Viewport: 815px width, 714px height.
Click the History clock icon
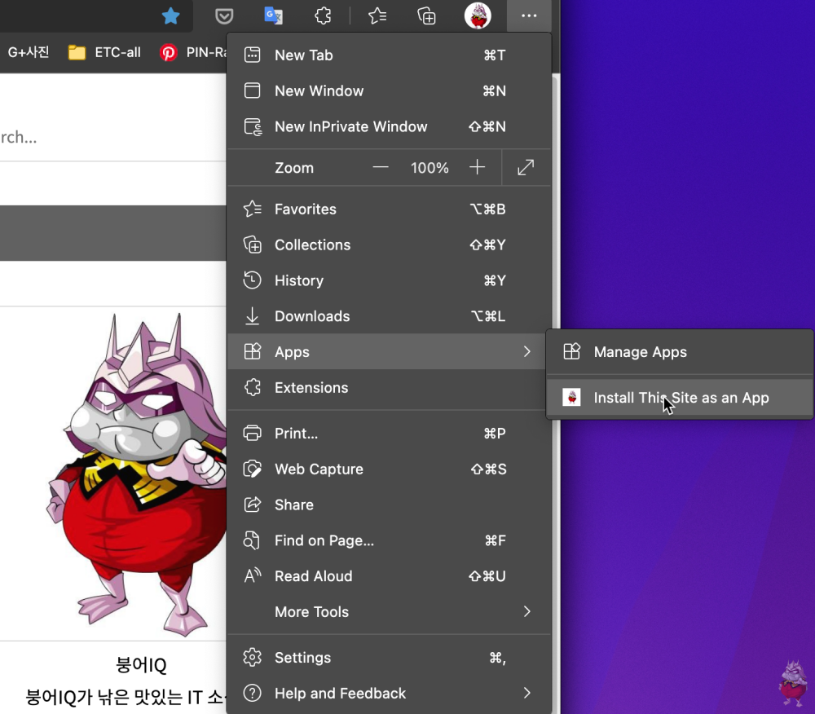click(x=252, y=280)
